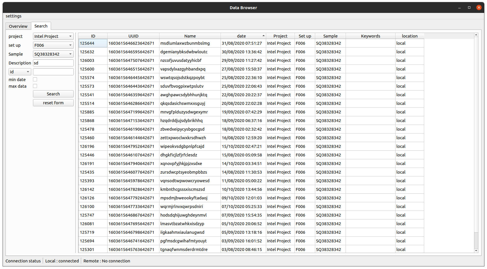Click the Remote : No connection status text
The width and height of the screenshot is (487, 269).
(x=107, y=261)
